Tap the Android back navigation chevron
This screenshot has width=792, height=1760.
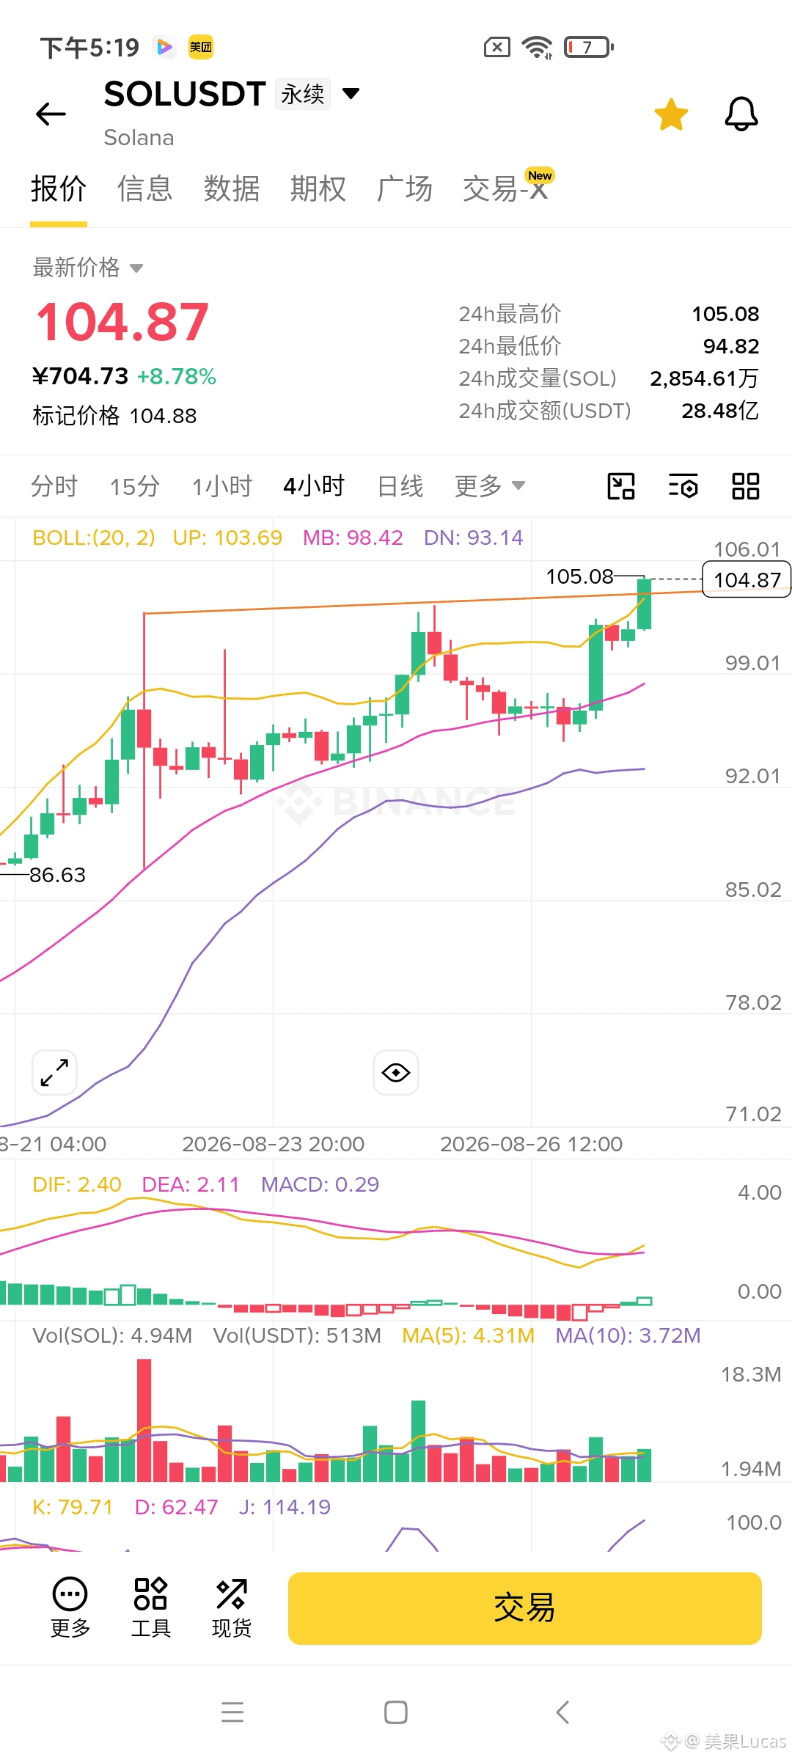(562, 1712)
